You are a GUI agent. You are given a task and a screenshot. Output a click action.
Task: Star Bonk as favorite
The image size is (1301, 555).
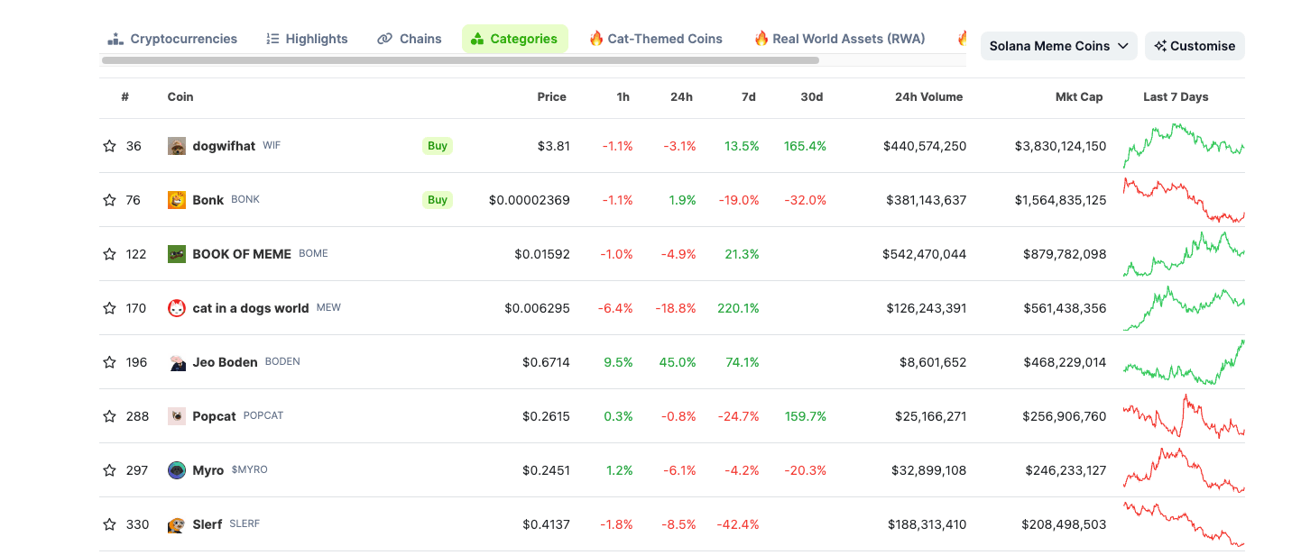[x=109, y=200]
